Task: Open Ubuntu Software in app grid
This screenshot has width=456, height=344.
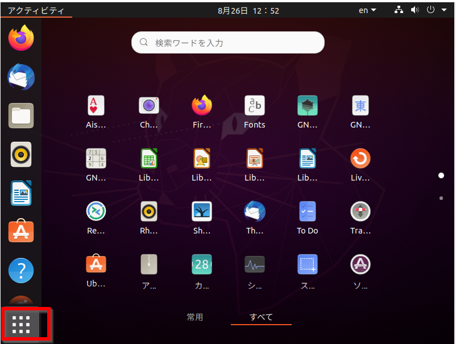Action: pyautogui.click(x=96, y=271)
